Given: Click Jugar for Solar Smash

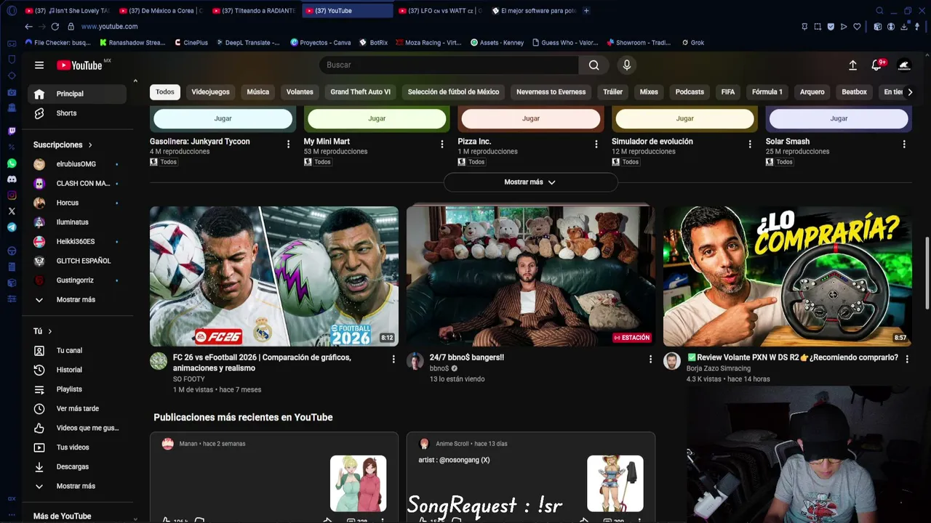Looking at the screenshot, I should coord(839,118).
